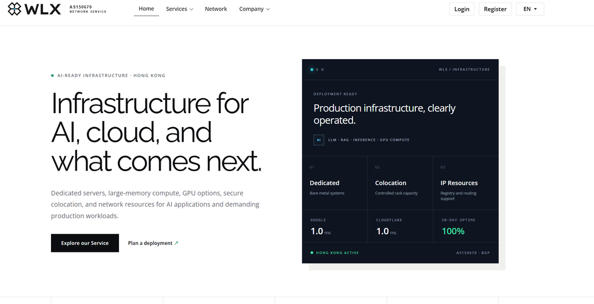Select the IP Resources card

[466, 183]
